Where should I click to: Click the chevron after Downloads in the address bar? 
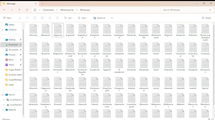click(x=57, y=10)
